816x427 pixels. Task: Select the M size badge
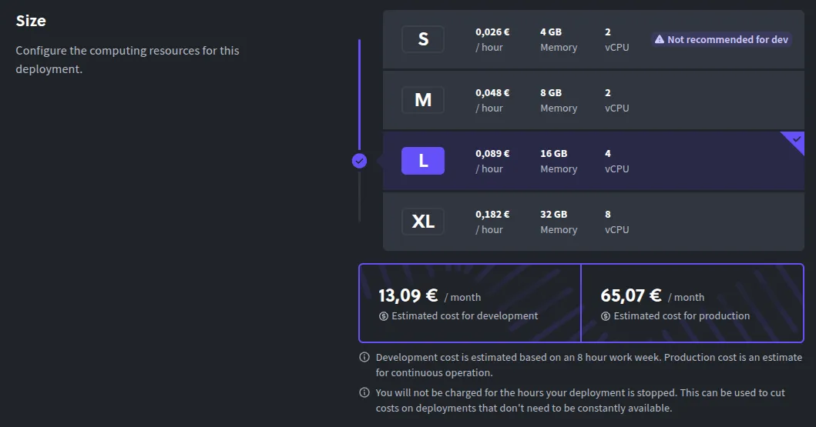[x=423, y=100]
